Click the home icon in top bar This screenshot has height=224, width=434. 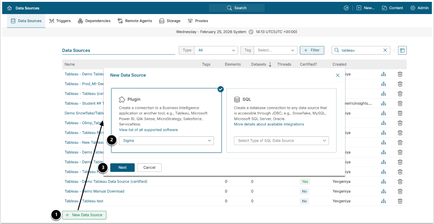click(x=9, y=8)
